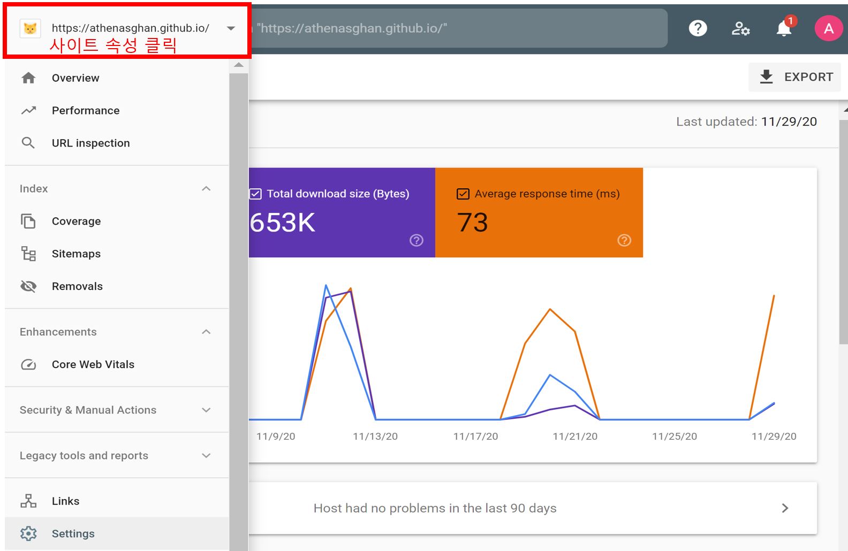Click the Core Web Vitals gauge icon

pos(28,364)
